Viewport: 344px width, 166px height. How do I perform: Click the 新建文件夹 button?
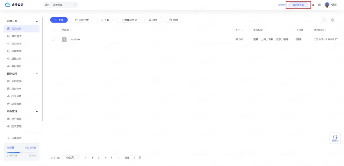pos(129,20)
